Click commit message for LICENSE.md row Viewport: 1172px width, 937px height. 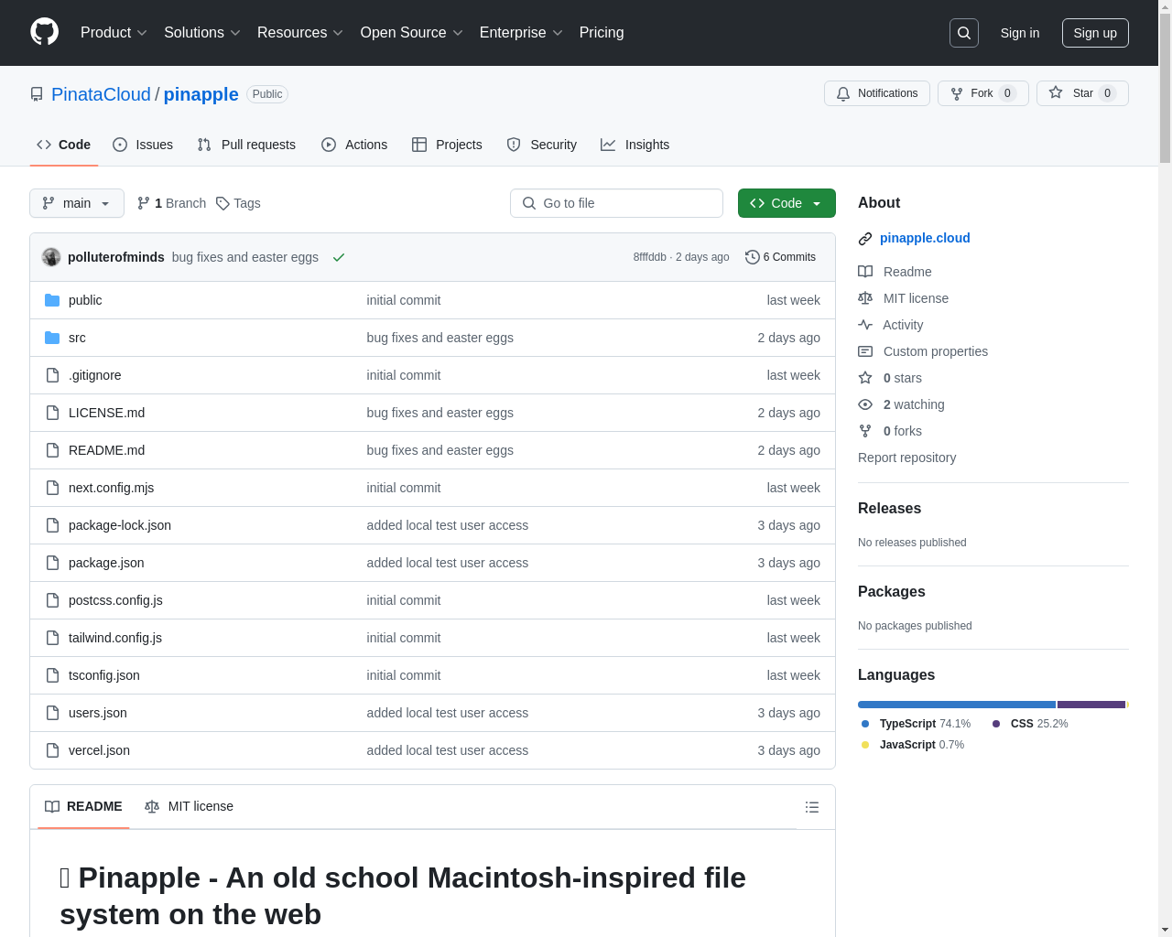[440, 413]
